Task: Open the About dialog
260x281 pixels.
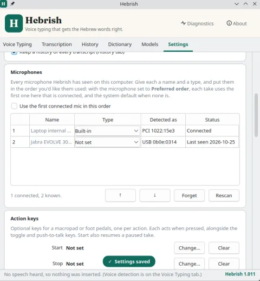Action: 237,23
